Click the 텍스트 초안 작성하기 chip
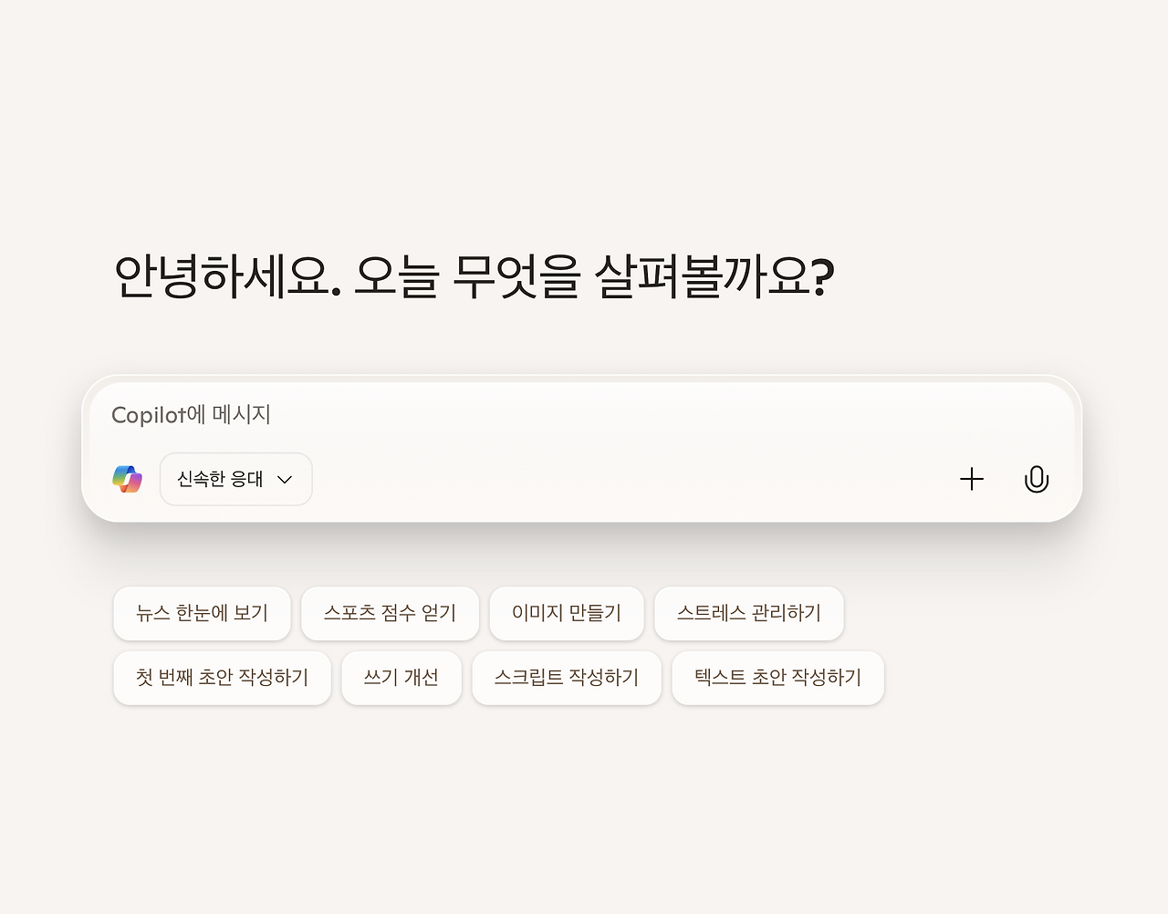Image resolution: width=1168 pixels, height=914 pixels. point(777,678)
